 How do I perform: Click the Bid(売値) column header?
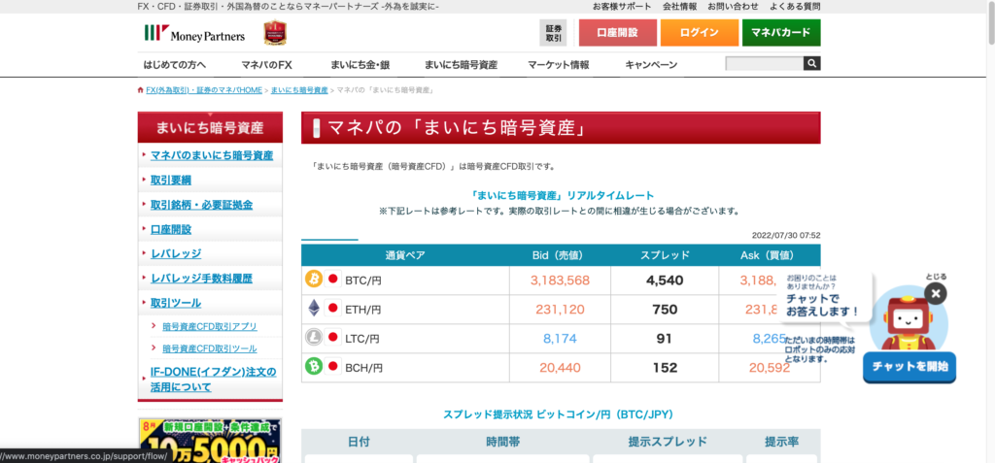click(x=558, y=255)
